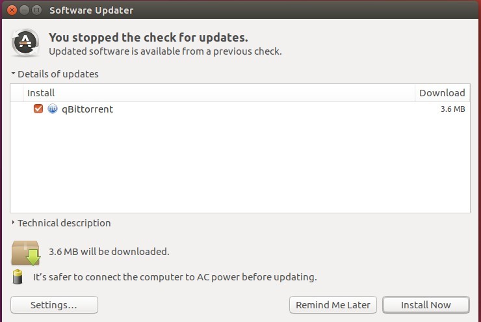Maximize the Software Updater window

(37, 10)
